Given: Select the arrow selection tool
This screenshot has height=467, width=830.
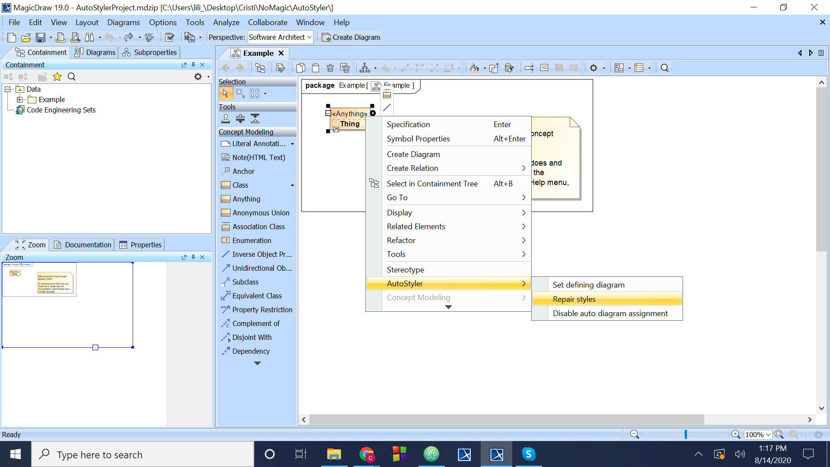Looking at the screenshot, I should coord(225,93).
